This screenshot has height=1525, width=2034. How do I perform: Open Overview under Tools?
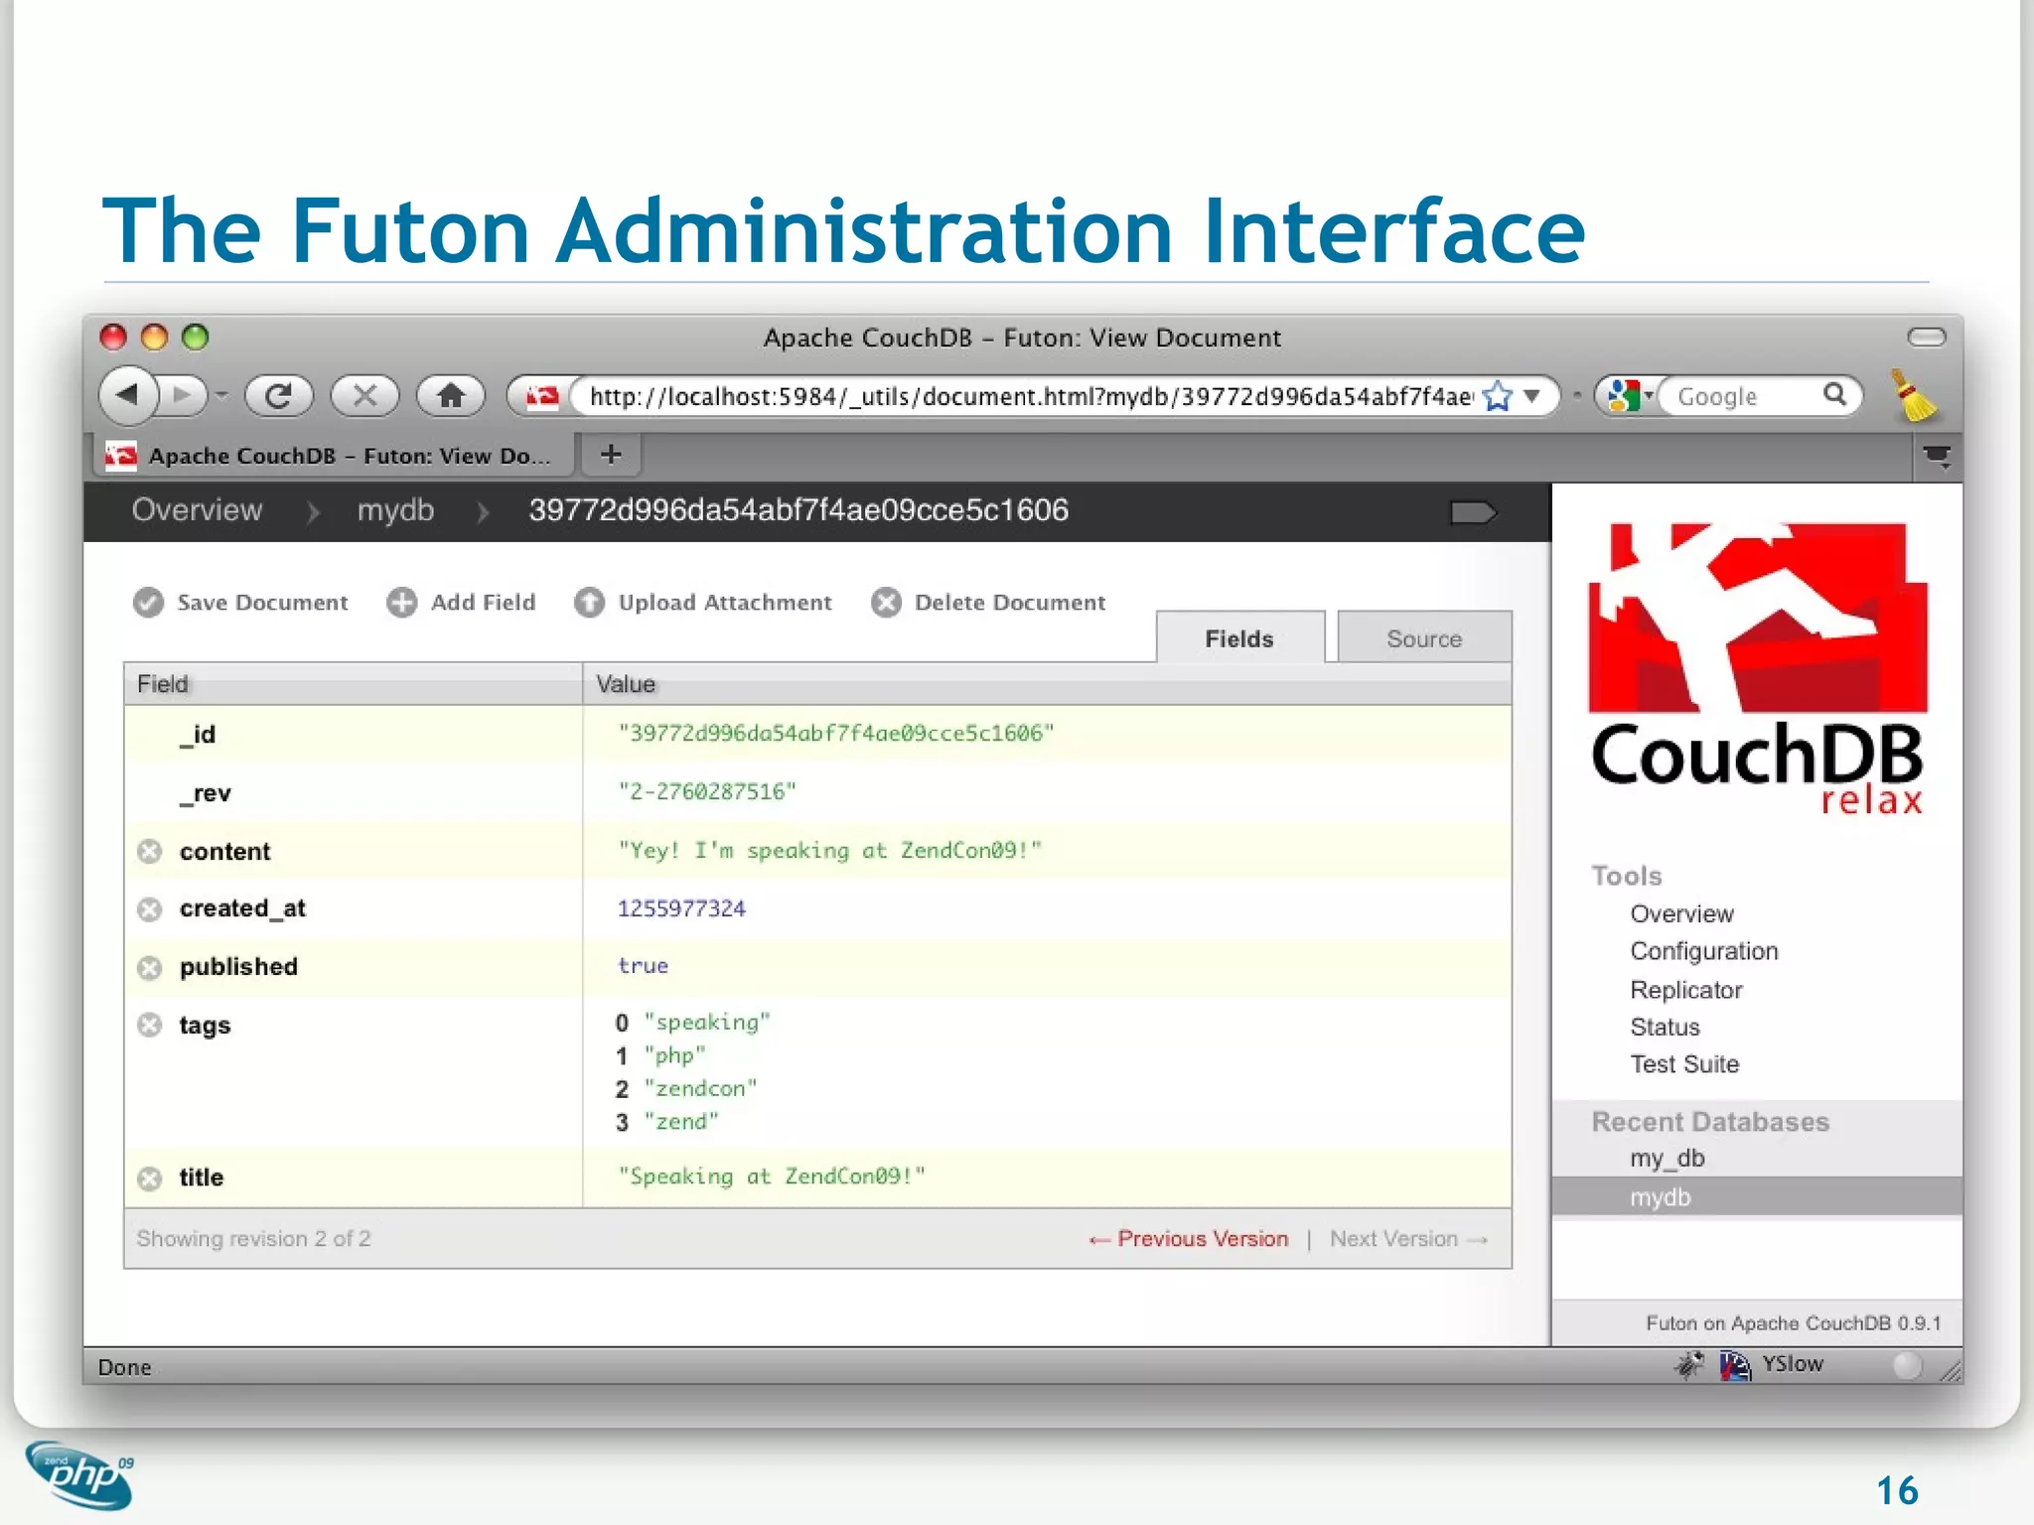[1681, 913]
